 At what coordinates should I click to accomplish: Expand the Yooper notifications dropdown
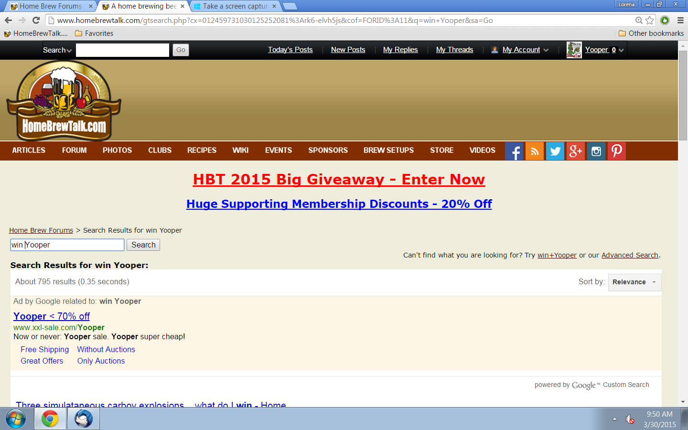(621, 50)
